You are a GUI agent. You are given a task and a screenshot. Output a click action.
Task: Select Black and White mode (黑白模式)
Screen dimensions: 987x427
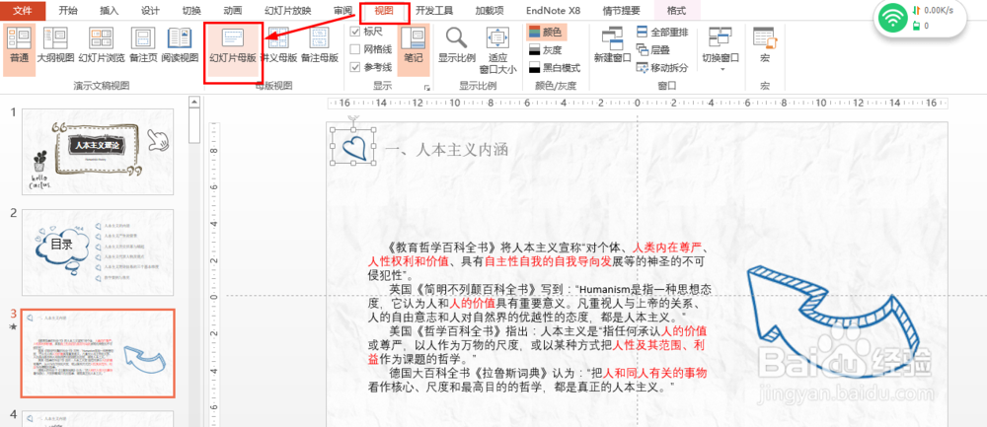point(554,67)
